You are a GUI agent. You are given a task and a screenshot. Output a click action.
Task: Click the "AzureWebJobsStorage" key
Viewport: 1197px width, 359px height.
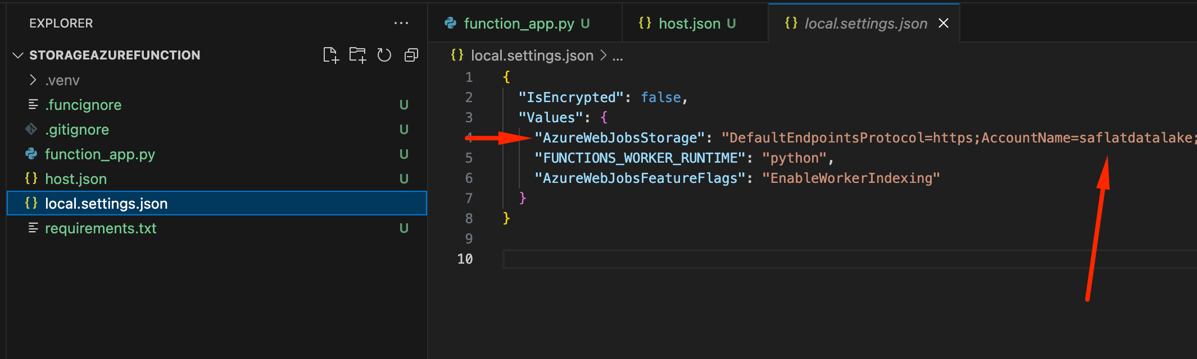pyautogui.click(x=620, y=138)
